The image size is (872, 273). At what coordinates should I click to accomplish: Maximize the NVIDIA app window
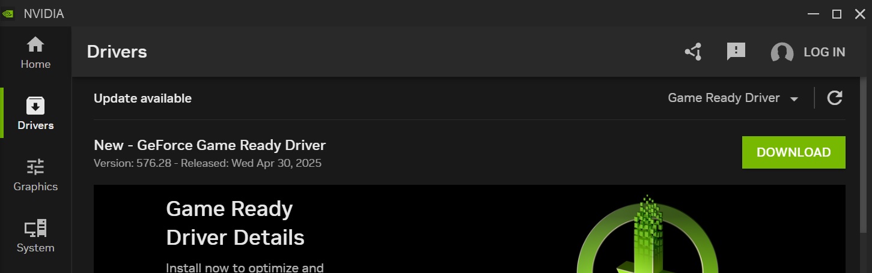(836, 14)
